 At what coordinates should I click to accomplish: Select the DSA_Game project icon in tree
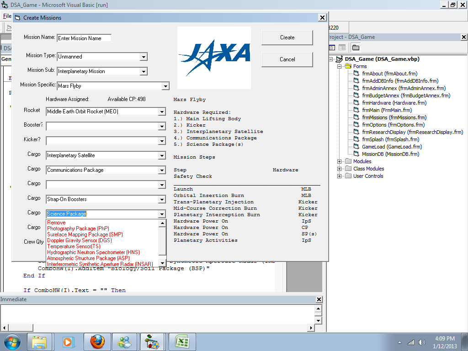340,59
